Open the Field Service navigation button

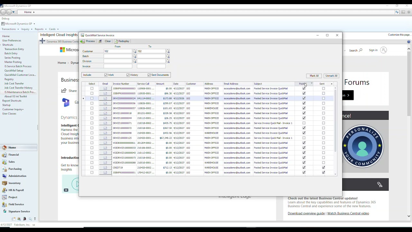[19, 204]
